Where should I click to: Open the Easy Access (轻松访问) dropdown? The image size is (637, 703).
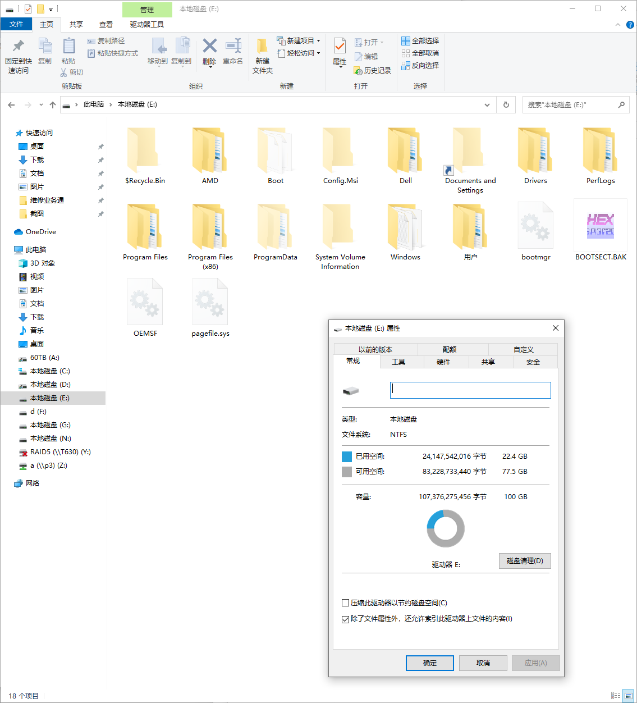tap(318, 53)
